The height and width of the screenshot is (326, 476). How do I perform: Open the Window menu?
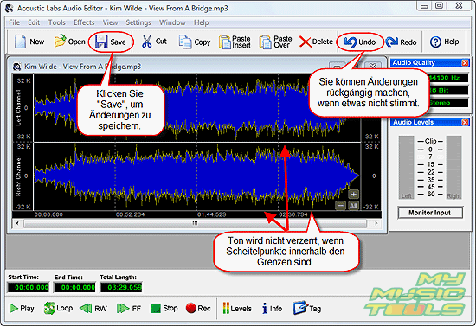(x=172, y=22)
